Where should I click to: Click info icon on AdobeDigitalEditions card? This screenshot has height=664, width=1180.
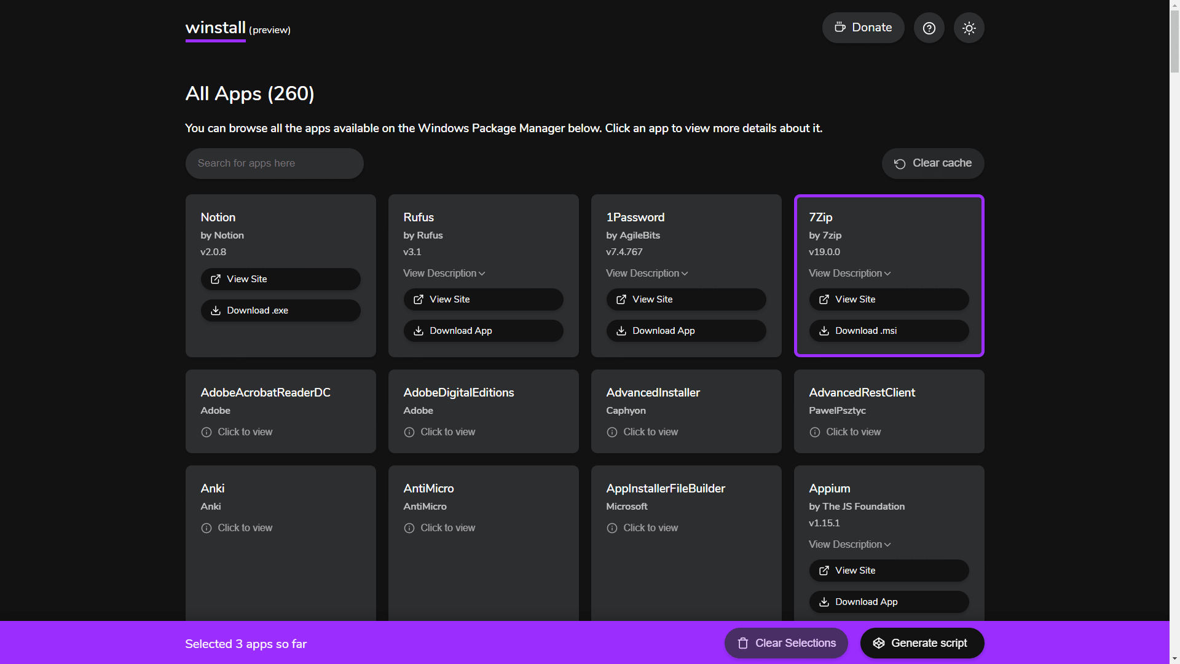409,432
